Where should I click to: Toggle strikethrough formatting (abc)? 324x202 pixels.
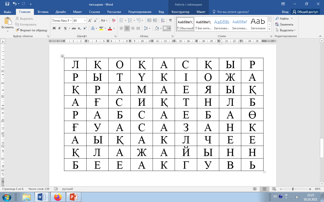click(74, 28)
